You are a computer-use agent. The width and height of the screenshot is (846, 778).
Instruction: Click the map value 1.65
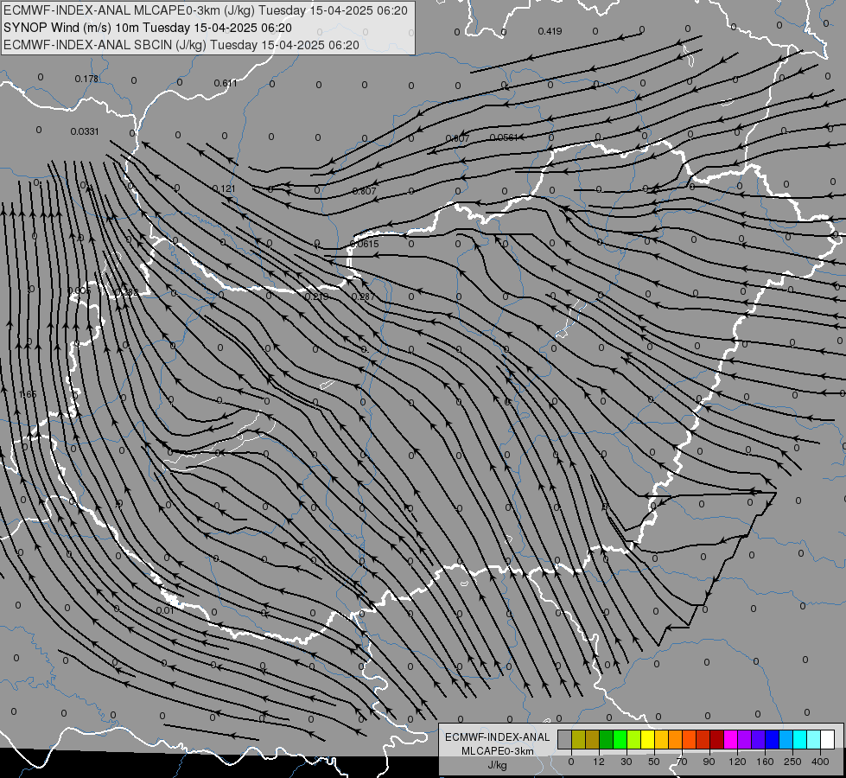28,395
